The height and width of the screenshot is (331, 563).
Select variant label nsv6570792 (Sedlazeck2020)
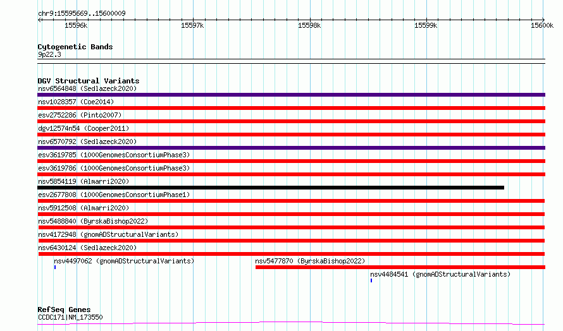tap(87, 141)
